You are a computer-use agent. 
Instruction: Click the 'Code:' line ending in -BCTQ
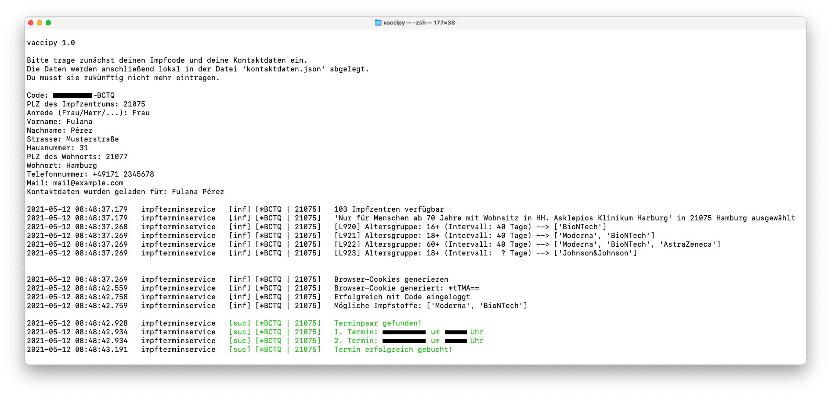coord(71,96)
